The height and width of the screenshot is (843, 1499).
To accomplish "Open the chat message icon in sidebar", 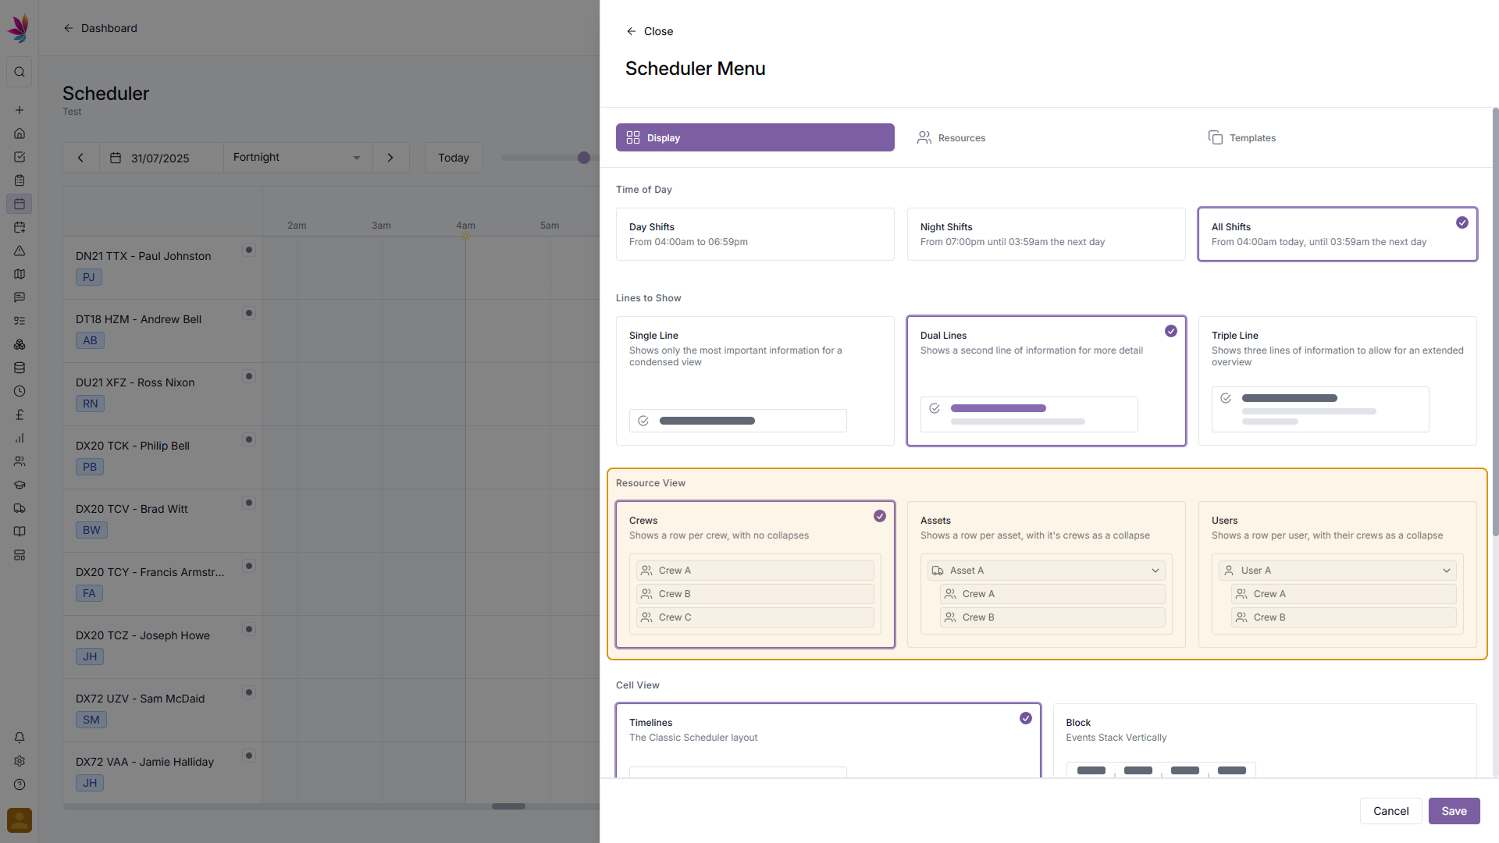I will pyautogui.click(x=20, y=297).
